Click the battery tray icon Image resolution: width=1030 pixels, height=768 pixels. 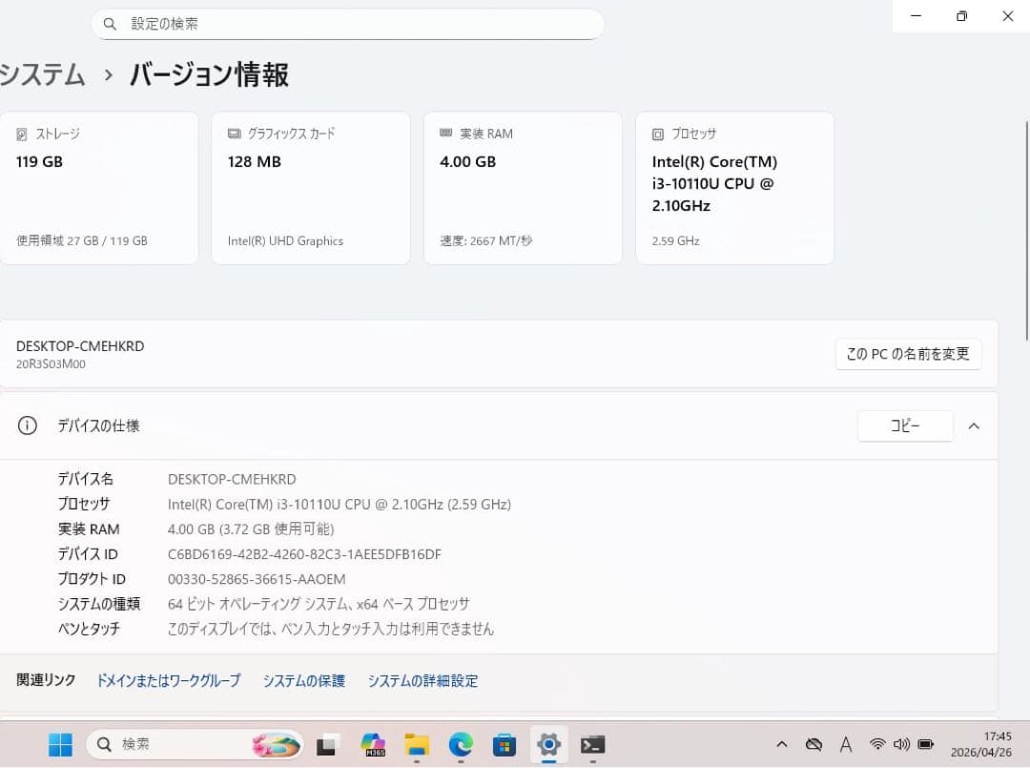point(925,744)
